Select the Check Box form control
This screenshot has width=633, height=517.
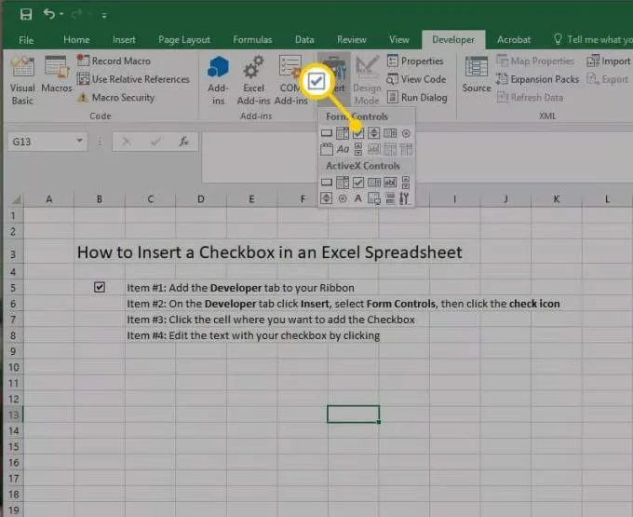click(358, 133)
